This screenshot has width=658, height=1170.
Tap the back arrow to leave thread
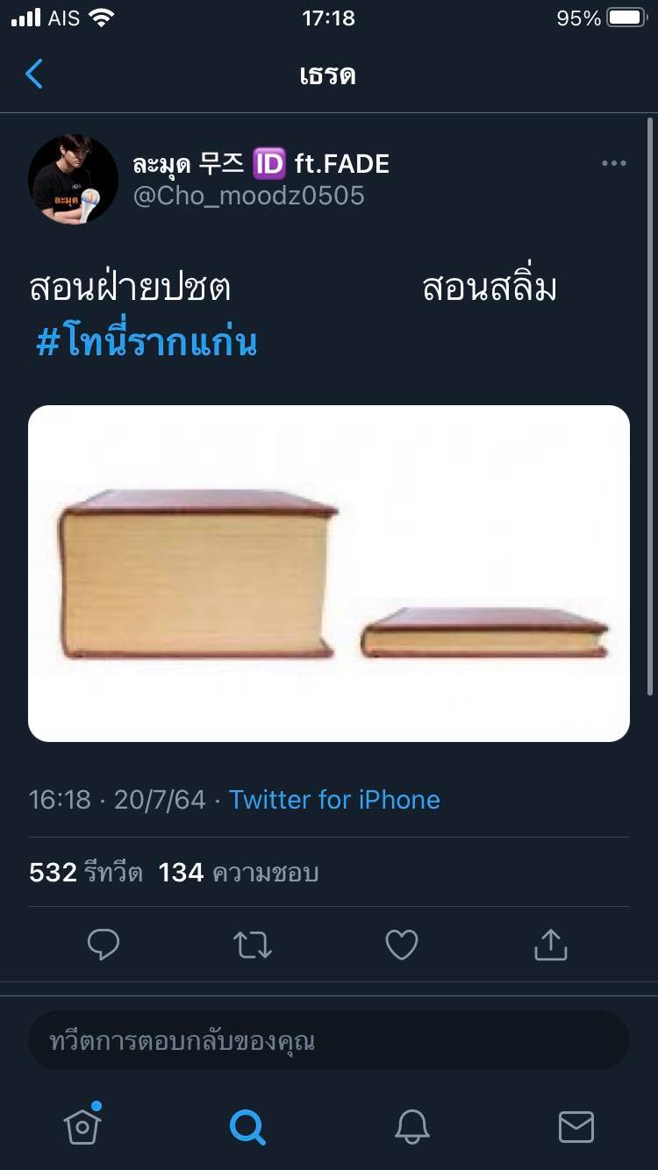tap(34, 75)
